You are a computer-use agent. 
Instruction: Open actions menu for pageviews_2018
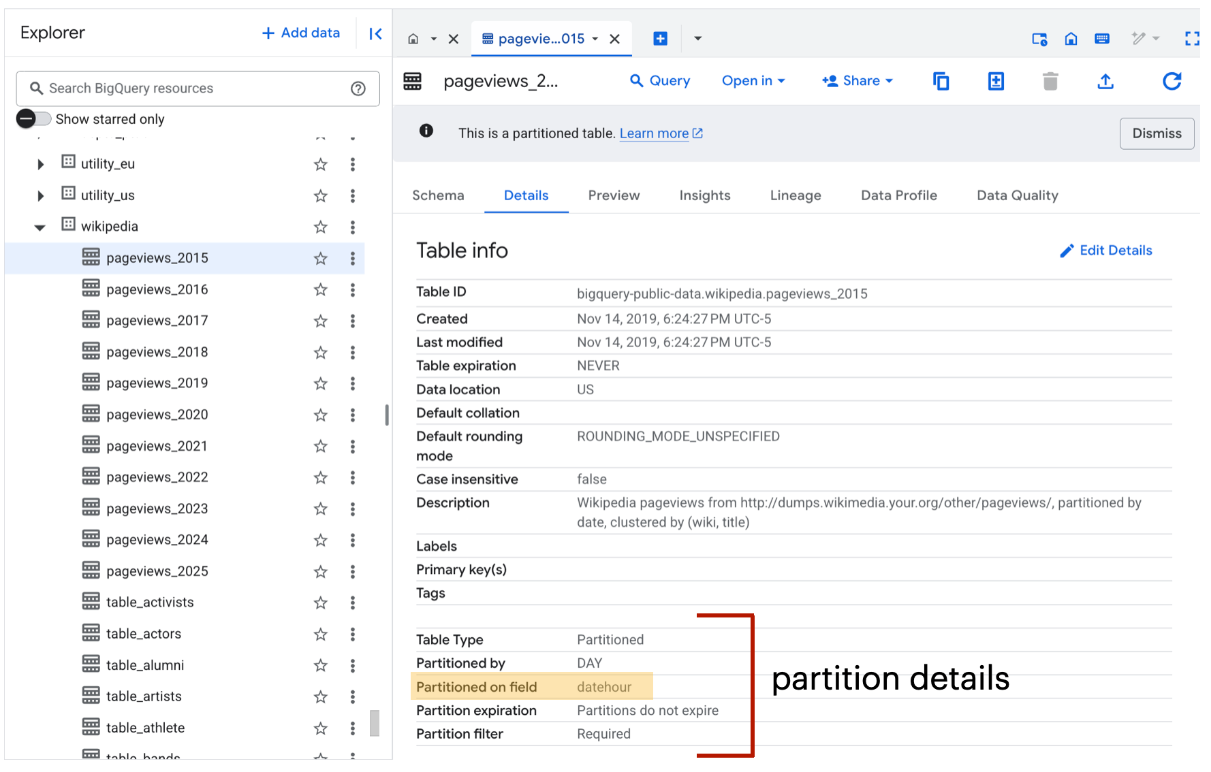(353, 353)
